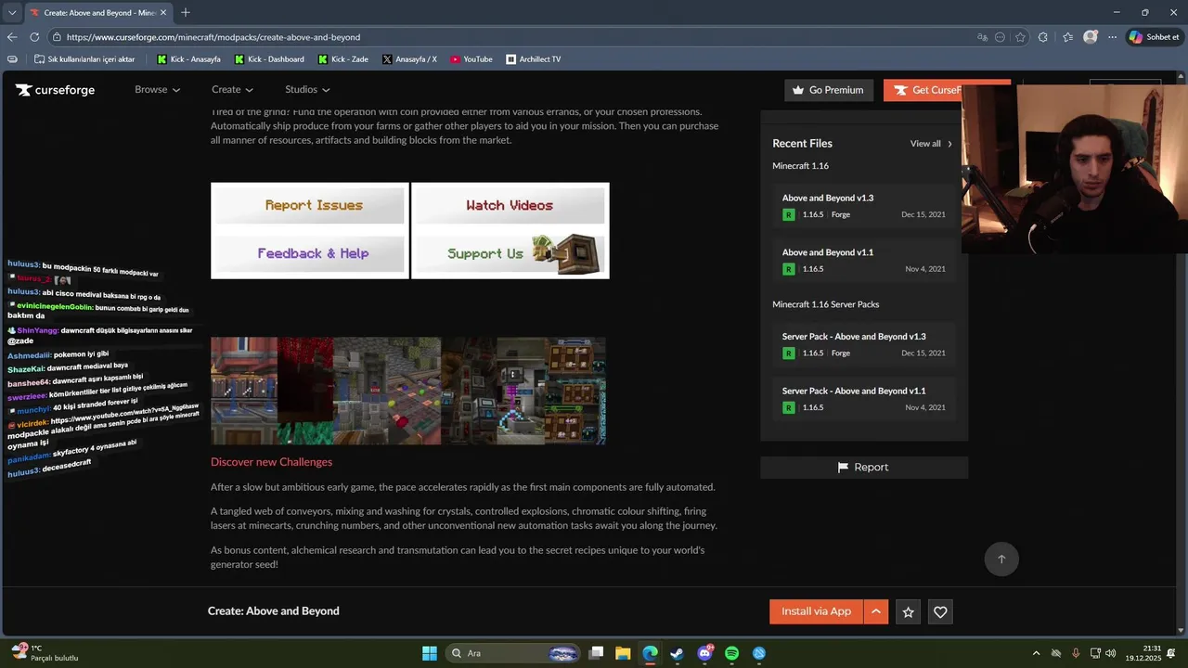Open Kick - Anasayfa bookmark

[189, 59]
